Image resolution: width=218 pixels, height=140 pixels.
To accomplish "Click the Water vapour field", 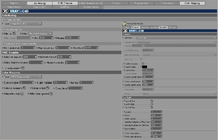I will coord(157,119).
